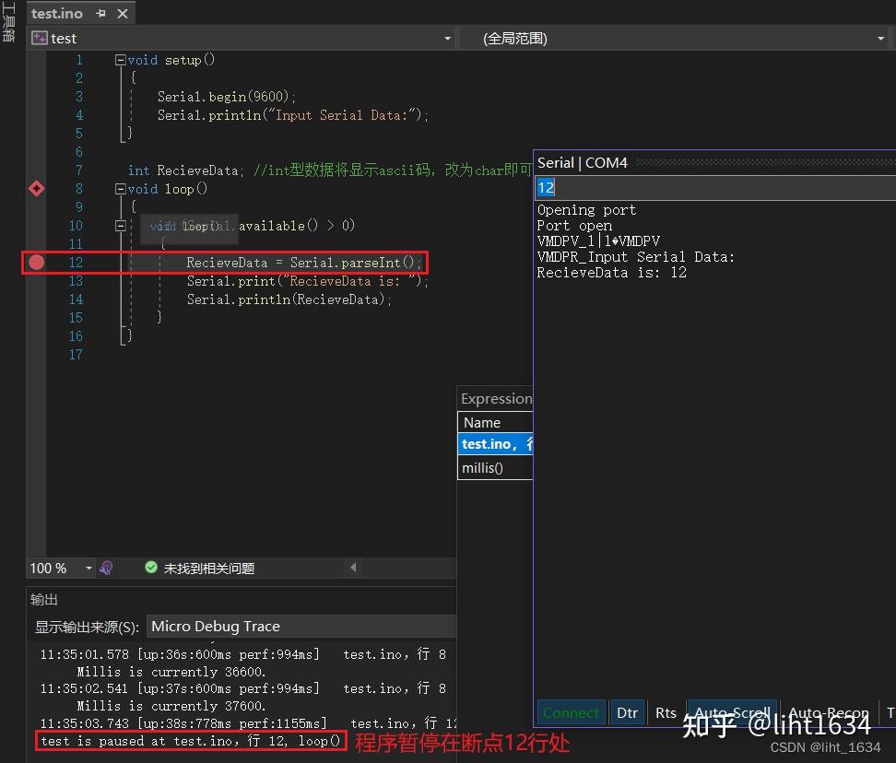Image resolution: width=896 pixels, height=763 pixels.
Task: Collapse the setup() function fold box on line 1
Action: click(119, 59)
